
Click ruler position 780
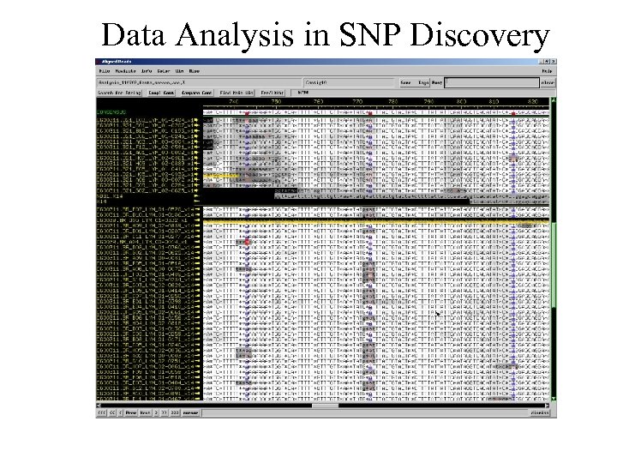click(392, 101)
